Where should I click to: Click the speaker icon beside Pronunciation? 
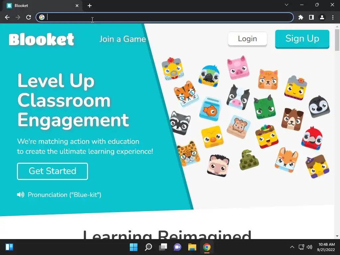(x=21, y=195)
